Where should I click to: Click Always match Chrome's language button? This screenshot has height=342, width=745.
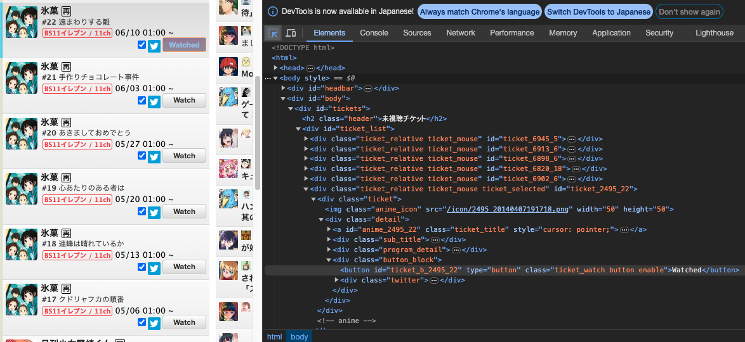tap(480, 11)
